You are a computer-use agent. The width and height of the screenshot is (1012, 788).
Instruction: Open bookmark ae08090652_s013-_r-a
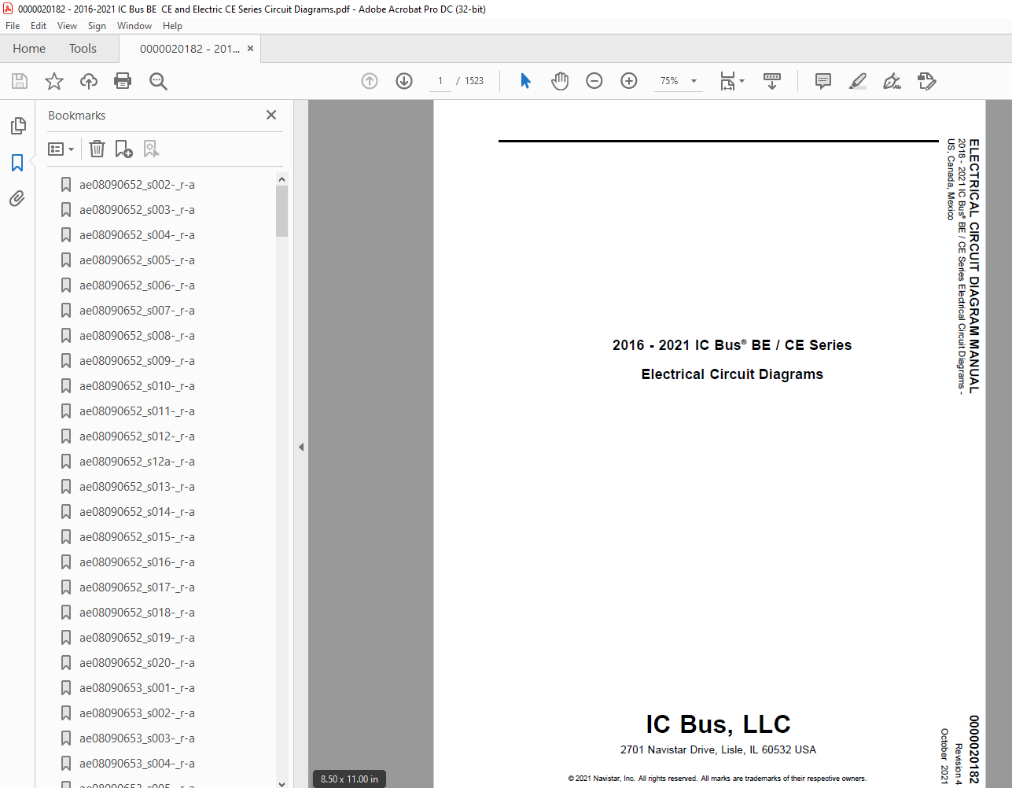click(137, 487)
